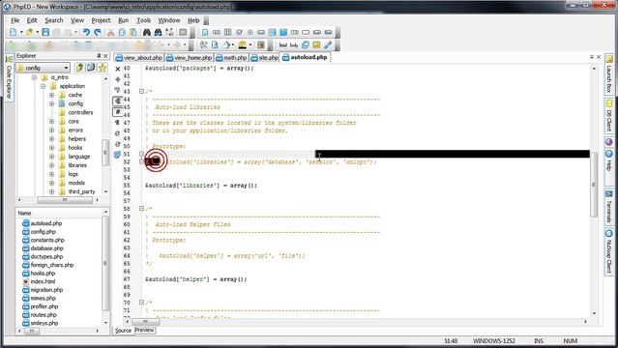Insert HTML radio button element from toolbar
The height and width of the screenshot is (348, 618).
250,32
